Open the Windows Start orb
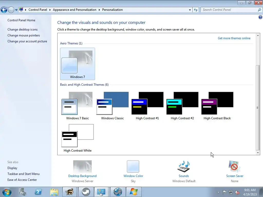This screenshot has height=197, width=263. click(x=7, y=192)
